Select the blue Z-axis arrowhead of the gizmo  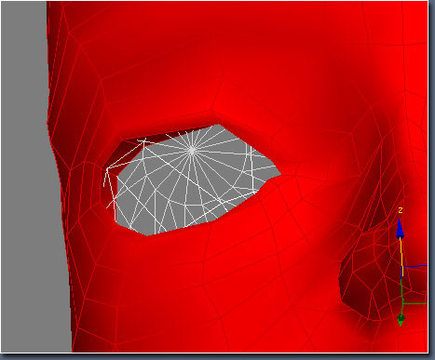pos(401,229)
